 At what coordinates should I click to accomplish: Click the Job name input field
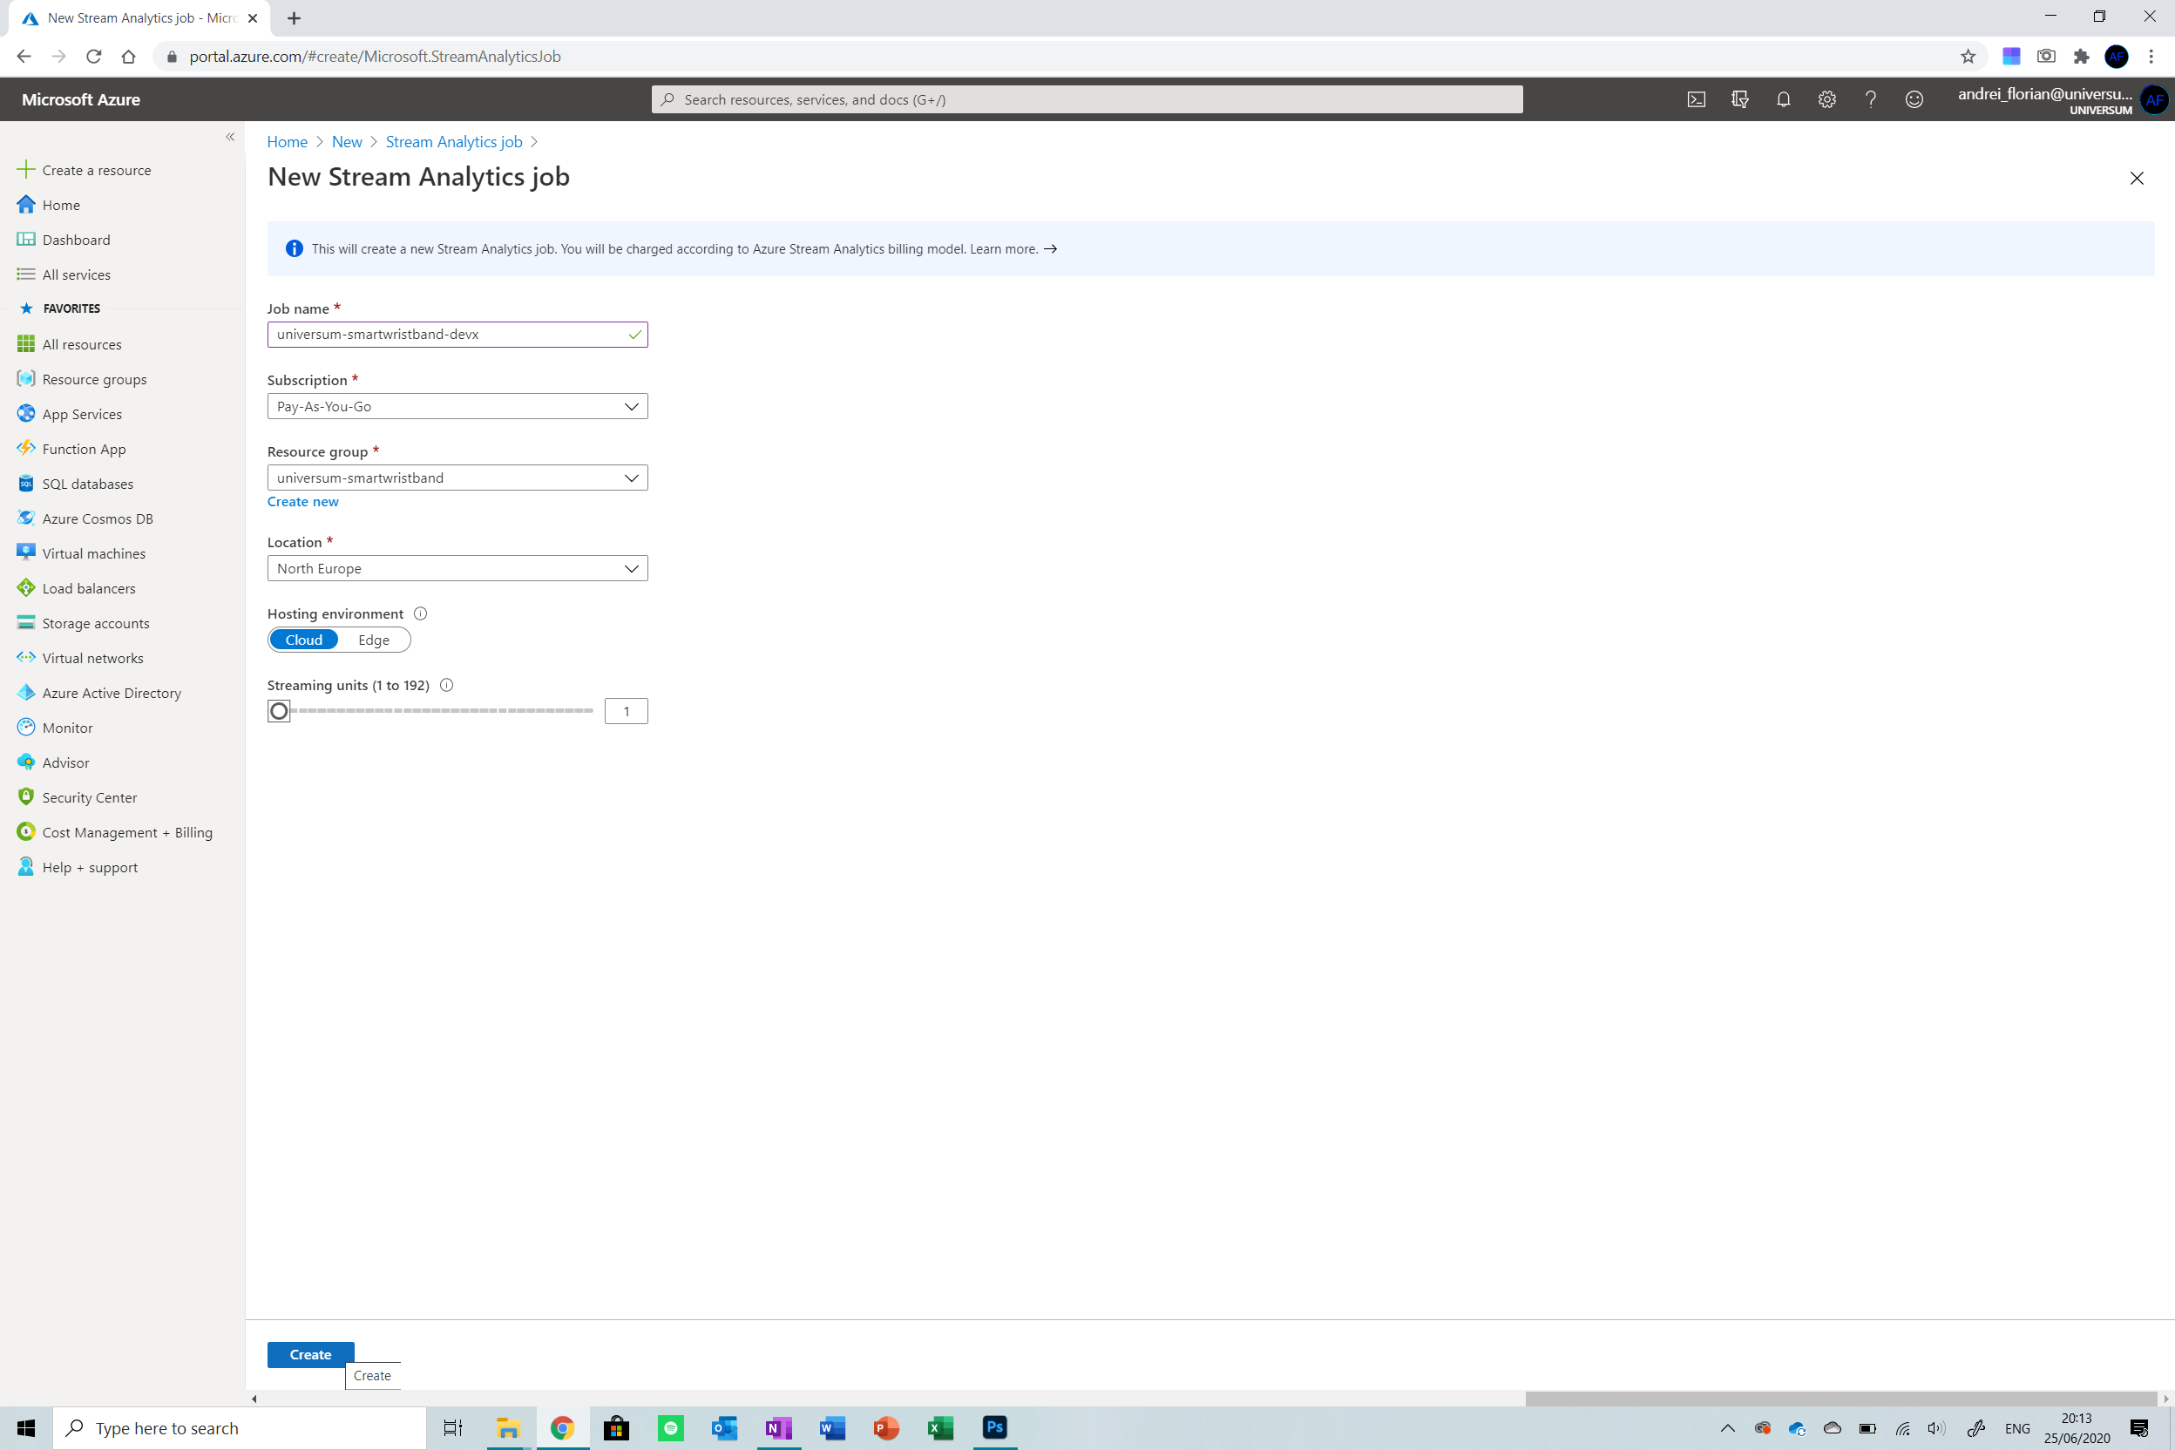[449, 334]
